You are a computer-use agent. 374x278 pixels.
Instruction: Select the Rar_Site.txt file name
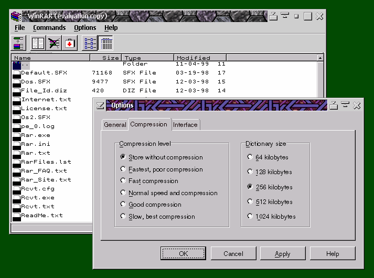tap(46, 179)
